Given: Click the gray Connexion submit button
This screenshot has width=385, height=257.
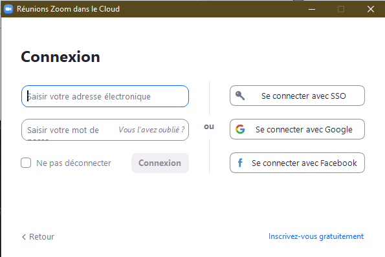Looking at the screenshot, I should pos(160,163).
